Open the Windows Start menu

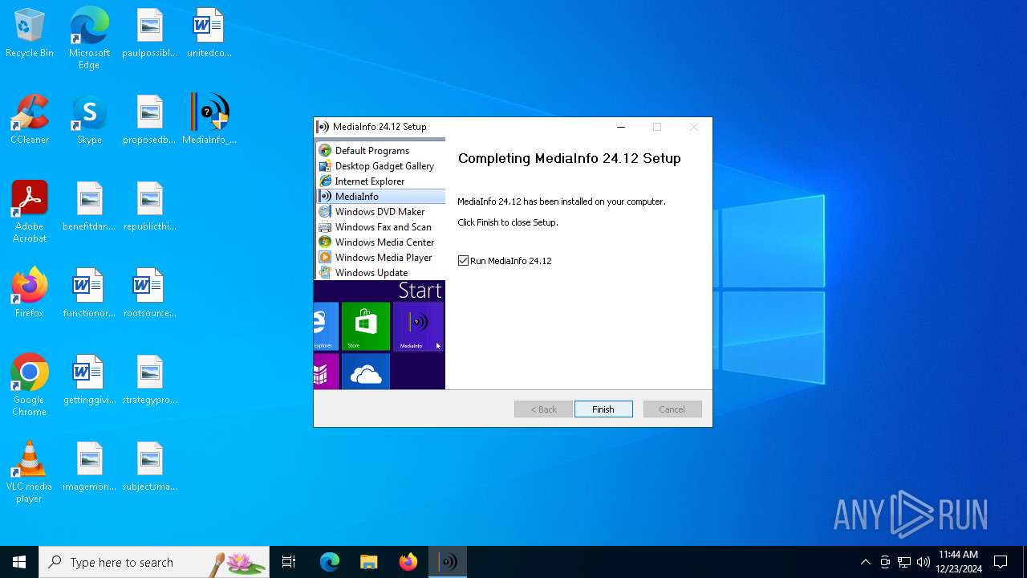point(19,562)
